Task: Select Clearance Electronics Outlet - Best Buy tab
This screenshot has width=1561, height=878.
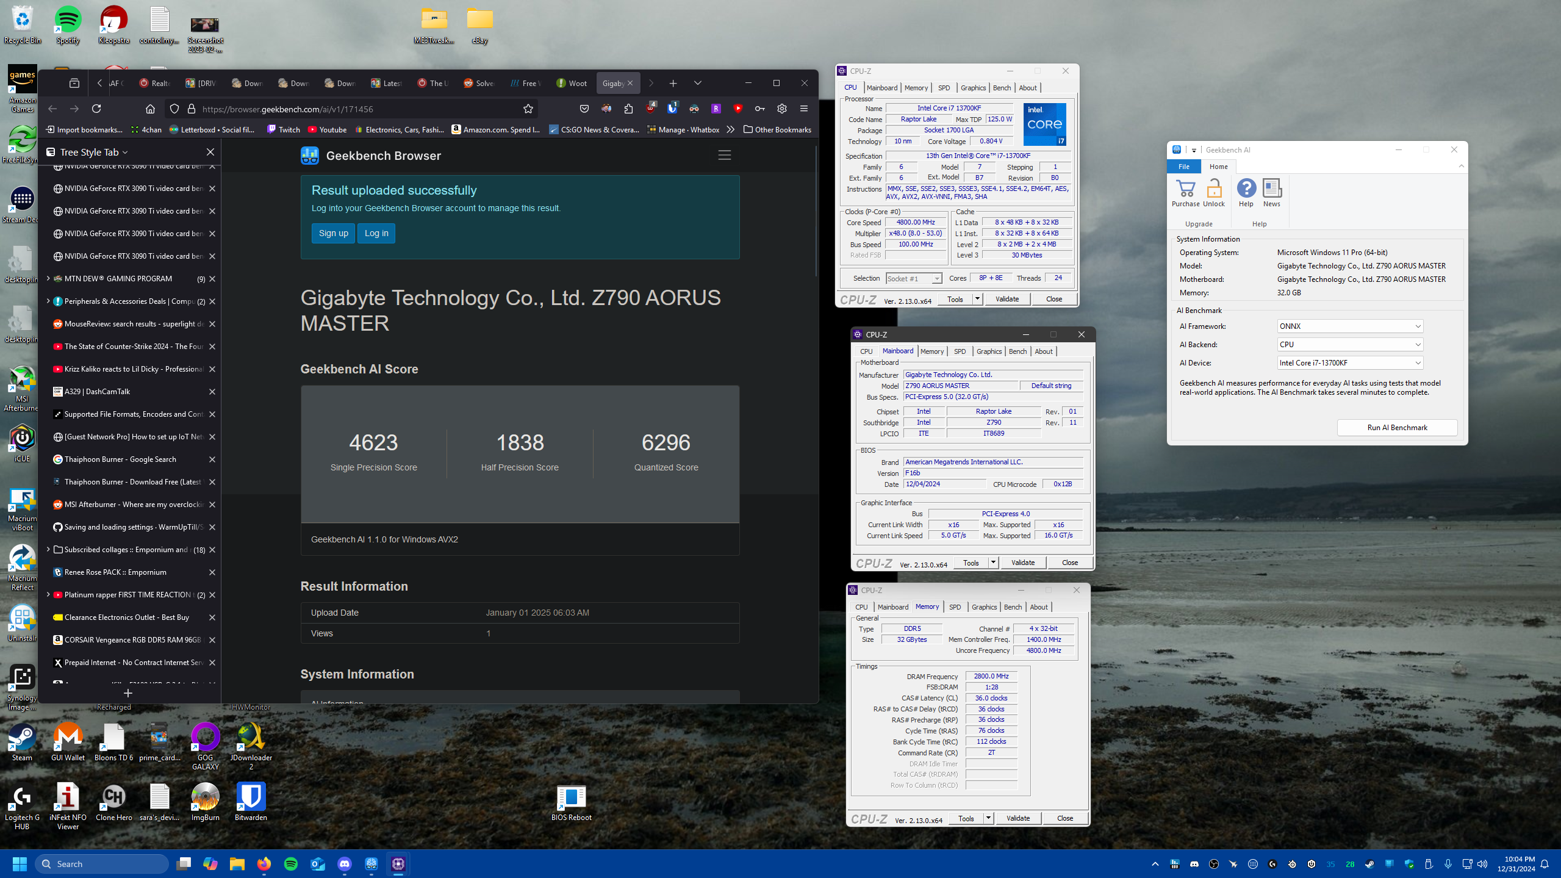Action: pos(128,617)
